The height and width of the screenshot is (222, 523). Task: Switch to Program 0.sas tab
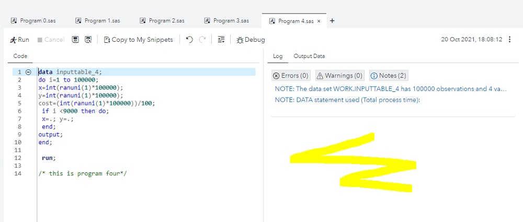(33, 21)
